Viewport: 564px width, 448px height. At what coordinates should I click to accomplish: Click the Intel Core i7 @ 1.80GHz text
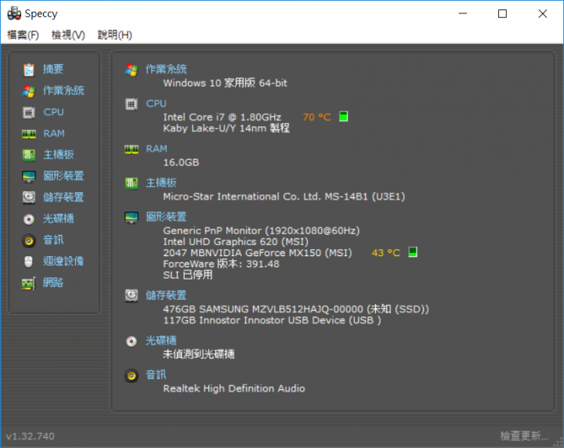click(222, 117)
